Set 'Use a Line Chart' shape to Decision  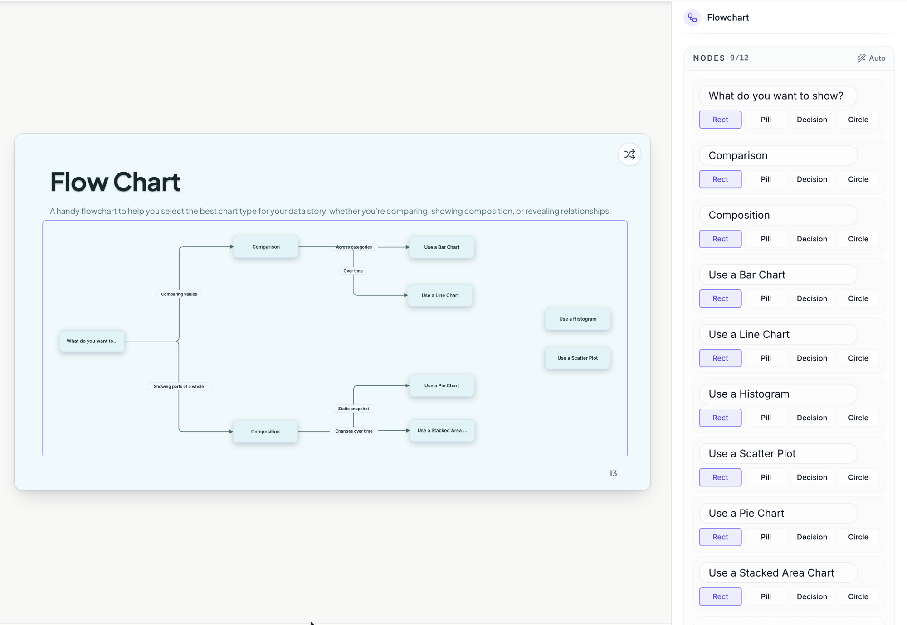click(x=812, y=358)
